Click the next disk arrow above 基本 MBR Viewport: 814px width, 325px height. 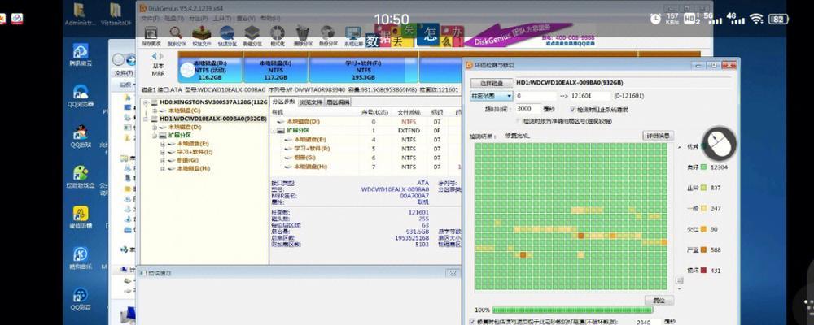(161, 56)
